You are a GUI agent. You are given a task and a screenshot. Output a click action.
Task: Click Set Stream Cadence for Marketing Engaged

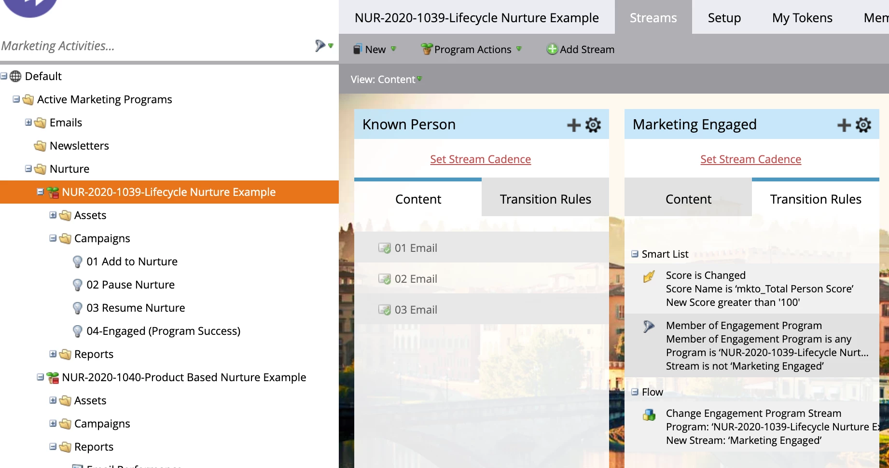point(750,159)
